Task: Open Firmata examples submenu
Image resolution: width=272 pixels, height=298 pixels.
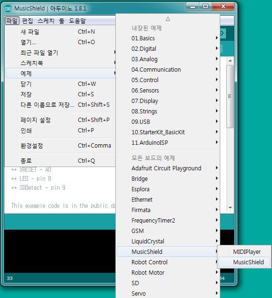Action: (x=169, y=210)
